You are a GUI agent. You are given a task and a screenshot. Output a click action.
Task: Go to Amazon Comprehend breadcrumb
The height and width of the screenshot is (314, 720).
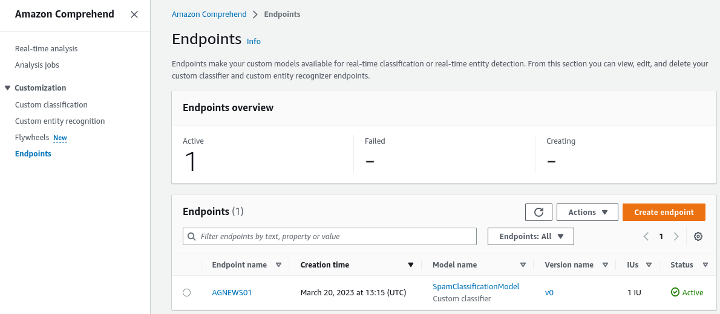(209, 14)
